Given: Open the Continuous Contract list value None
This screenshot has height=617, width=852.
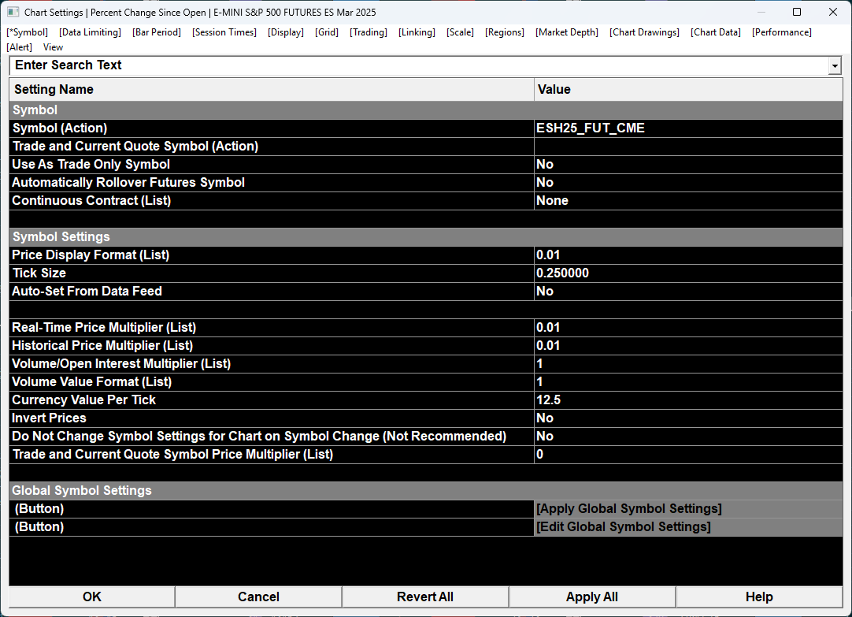Looking at the screenshot, I should [688, 201].
